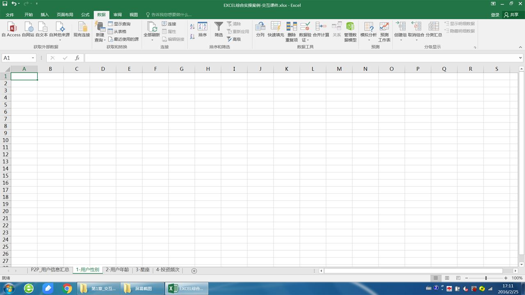Click 分类汇总 subtotal icon
The width and height of the screenshot is (525, 295).
click(434, 29)
